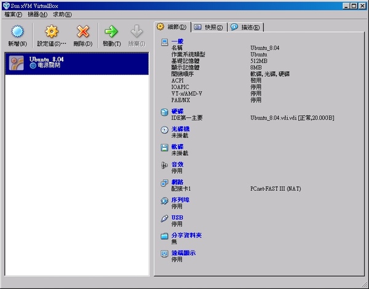369x289 pixels.
Task: Open the File (檔案) menu
Action: coord(13,15)
